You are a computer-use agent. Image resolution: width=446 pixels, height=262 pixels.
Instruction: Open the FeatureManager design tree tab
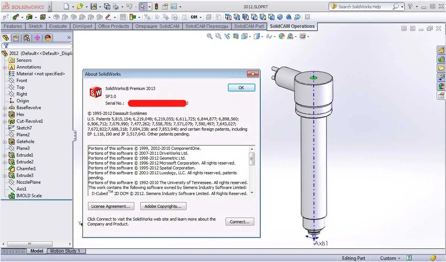coord(6,38)
